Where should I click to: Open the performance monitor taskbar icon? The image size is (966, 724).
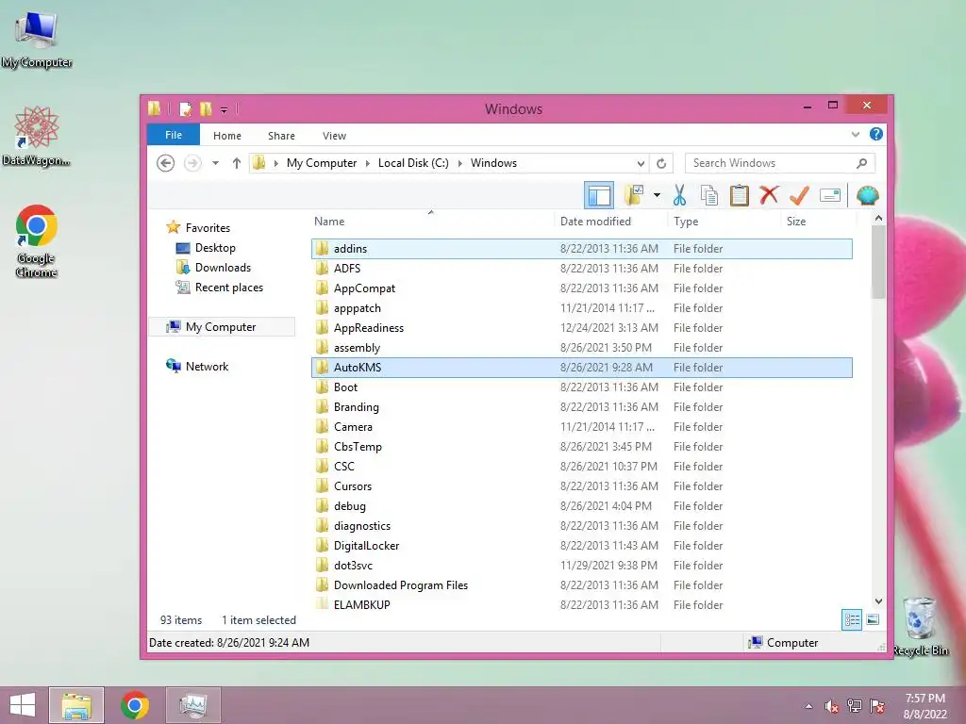192,705
